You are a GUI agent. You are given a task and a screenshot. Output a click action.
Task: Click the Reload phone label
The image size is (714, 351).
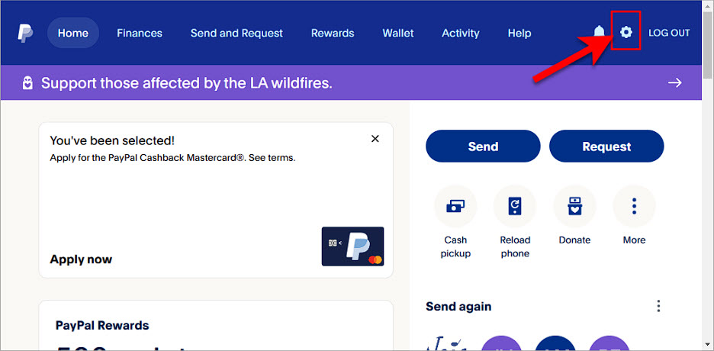click(515, 246)
